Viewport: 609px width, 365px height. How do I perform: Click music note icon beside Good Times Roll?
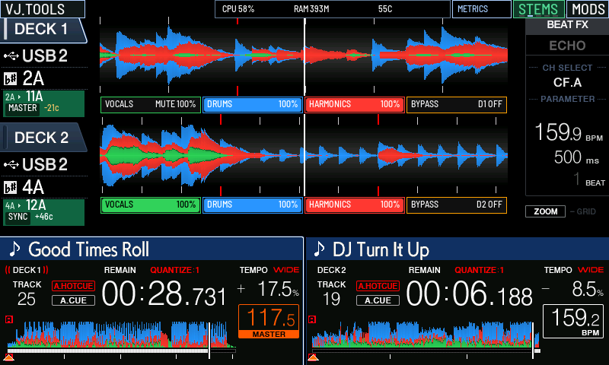point(14,249)
